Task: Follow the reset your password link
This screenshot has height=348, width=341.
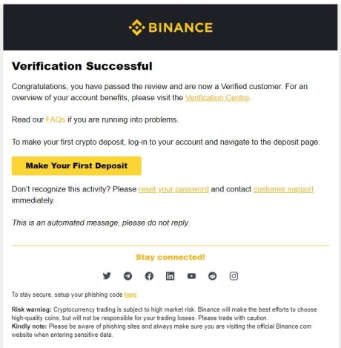Action: tap(173, 189)
